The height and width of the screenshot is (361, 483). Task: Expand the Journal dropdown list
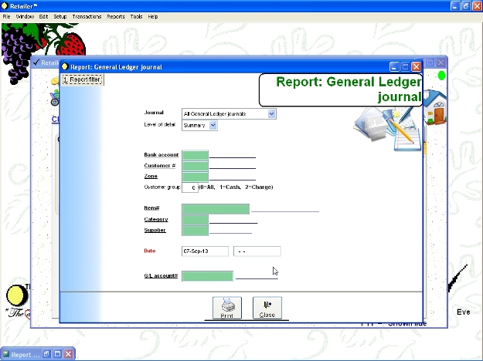(271, 114)
